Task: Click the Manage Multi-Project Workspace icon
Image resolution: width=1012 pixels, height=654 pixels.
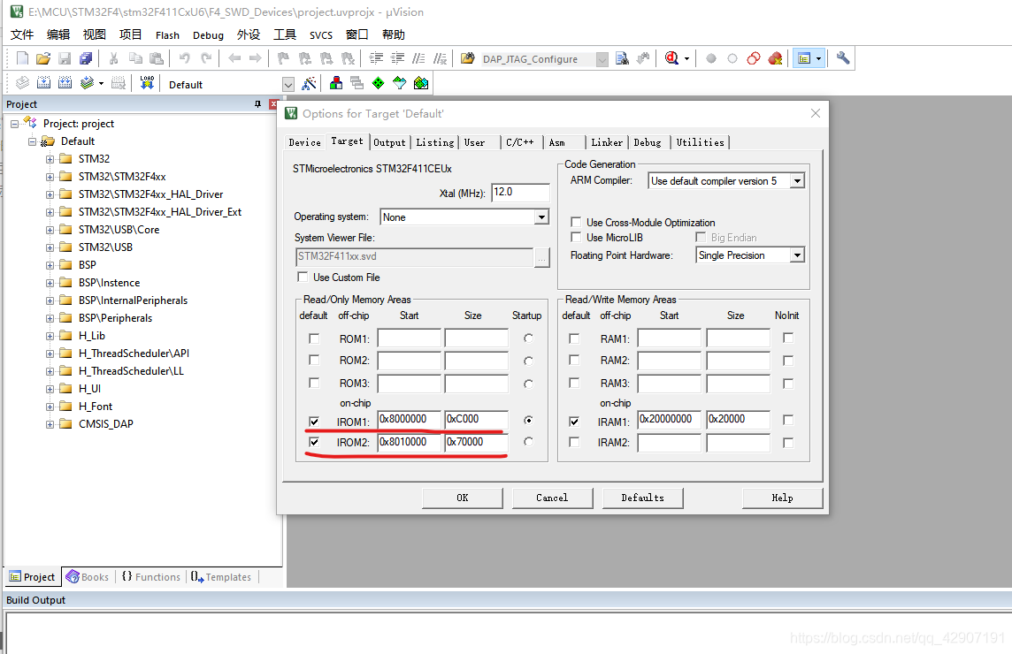Action: 356,83
